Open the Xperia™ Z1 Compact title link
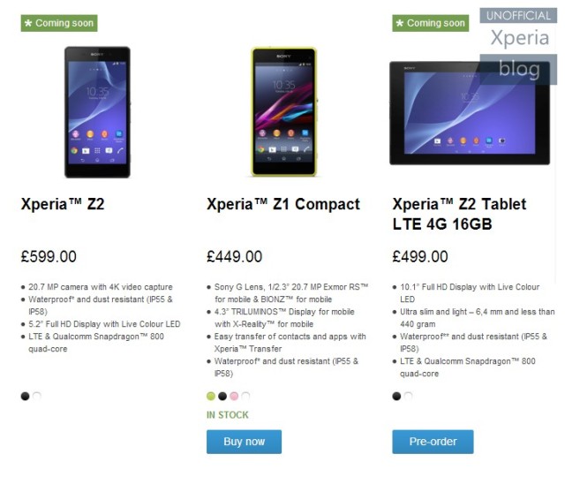 pos(283,204)
